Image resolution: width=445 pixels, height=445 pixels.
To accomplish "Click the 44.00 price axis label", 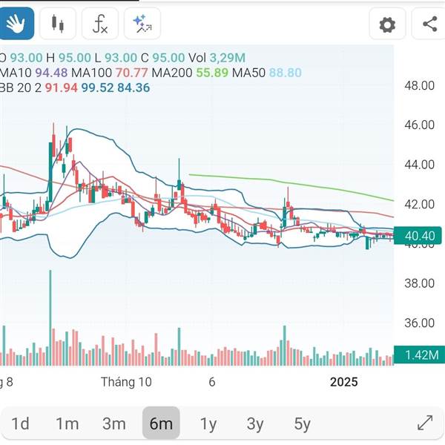I will (419, 165).
